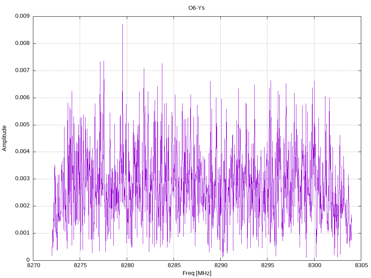
Task: Click the x-axis tick label 8295
Action: [268, 265]
